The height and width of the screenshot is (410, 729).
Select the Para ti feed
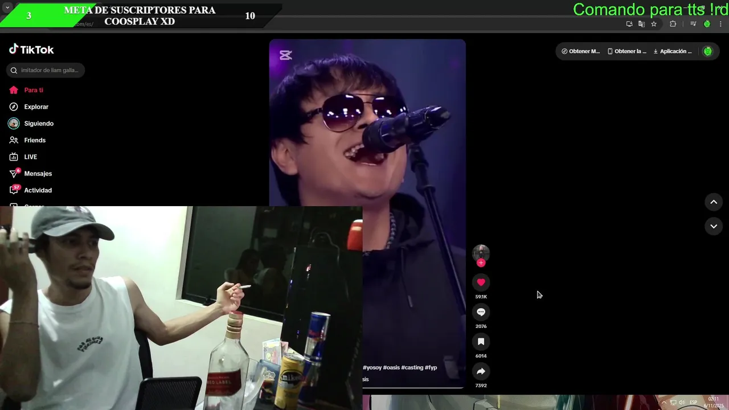pyautogui.click(x=34, y=90)
